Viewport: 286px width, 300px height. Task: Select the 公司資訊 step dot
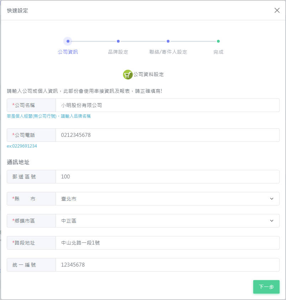[68, 41]
